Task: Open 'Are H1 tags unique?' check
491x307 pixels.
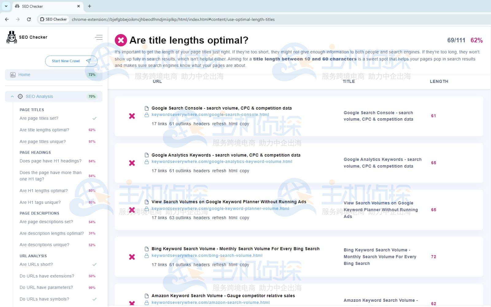Action: 40,202
